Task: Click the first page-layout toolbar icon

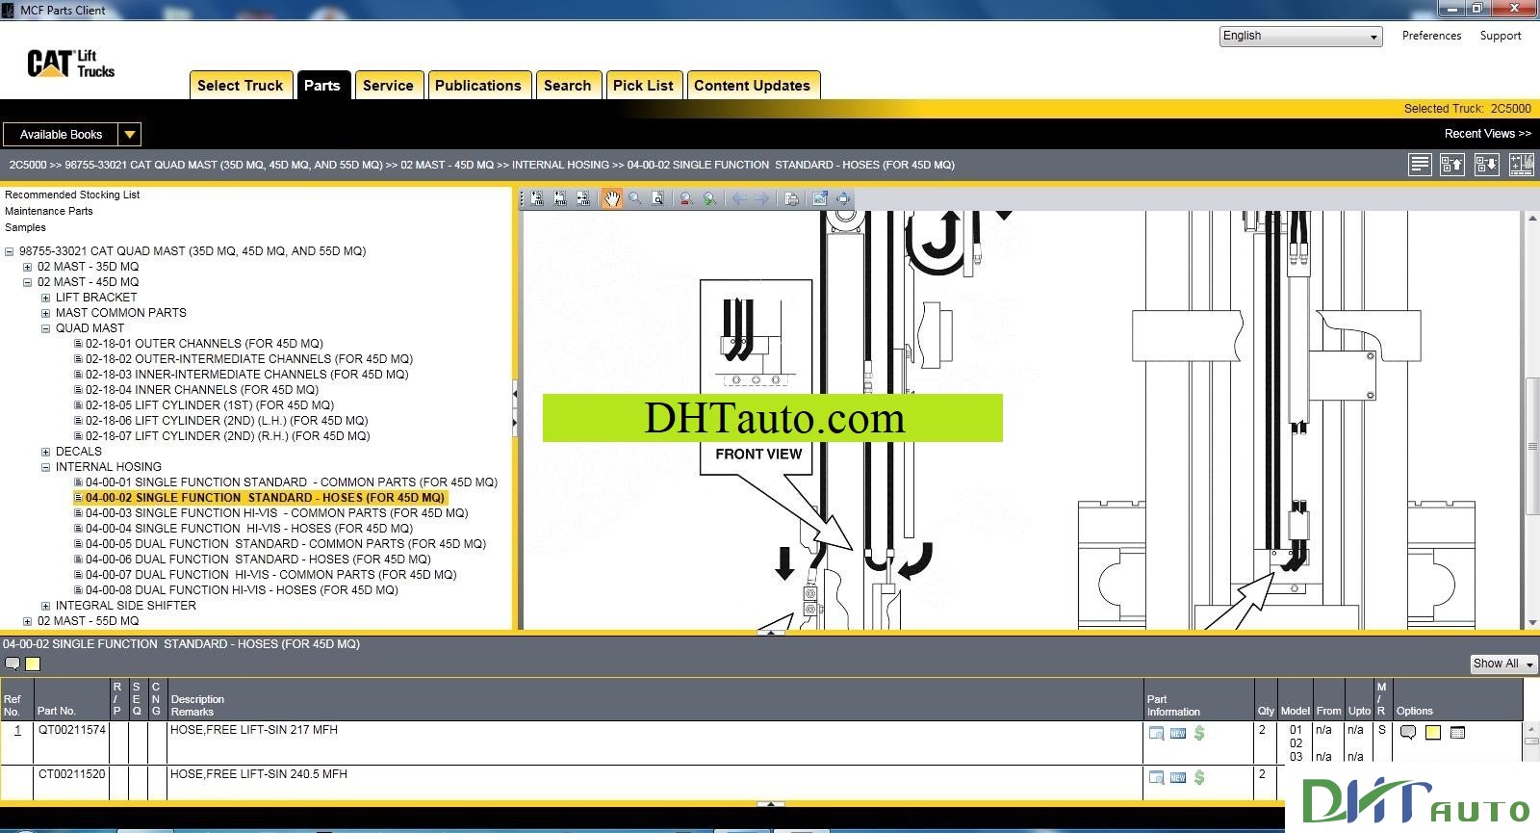Action: [537, 198]
